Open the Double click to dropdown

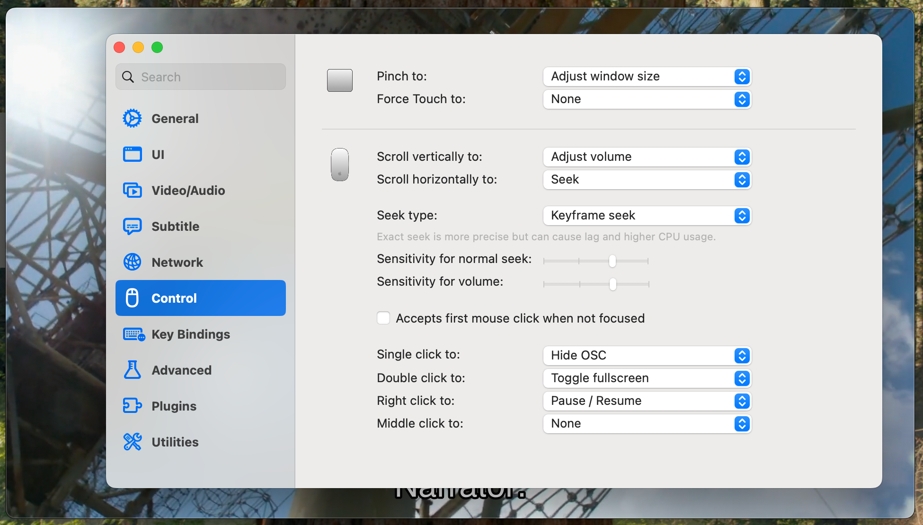coord(647,378)
